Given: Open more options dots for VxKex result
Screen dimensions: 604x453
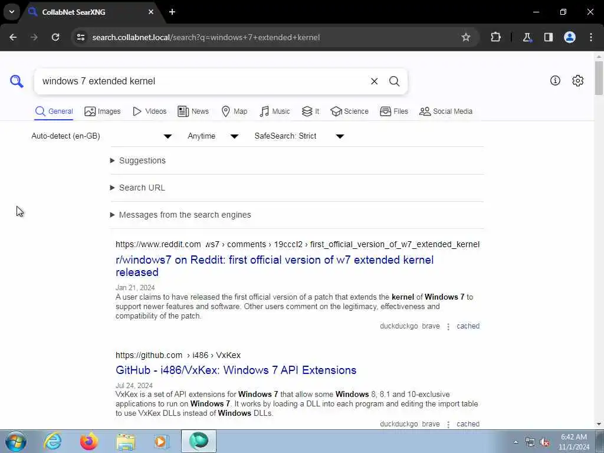Looking at the screenshot, I should tap(448, 425).
